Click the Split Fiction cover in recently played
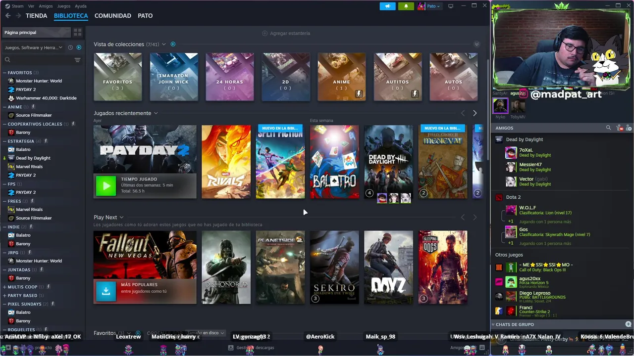Screen dimensions: 634x356 click(280, 162)
